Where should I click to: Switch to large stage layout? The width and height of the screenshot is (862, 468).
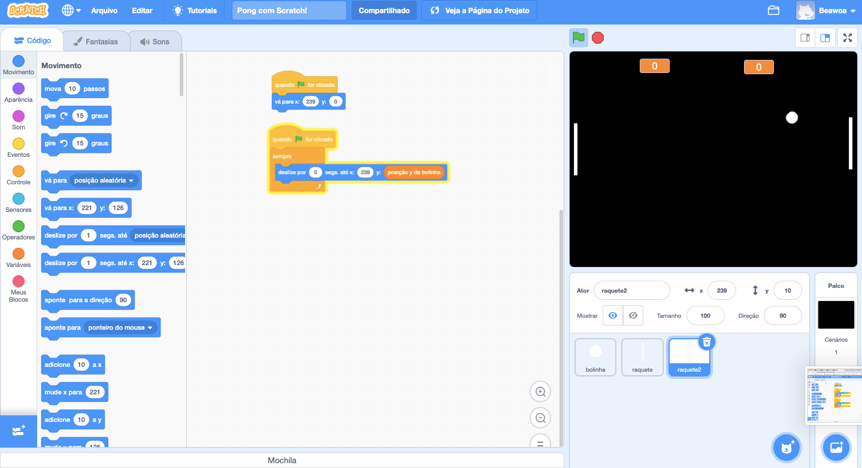[825, 38]
